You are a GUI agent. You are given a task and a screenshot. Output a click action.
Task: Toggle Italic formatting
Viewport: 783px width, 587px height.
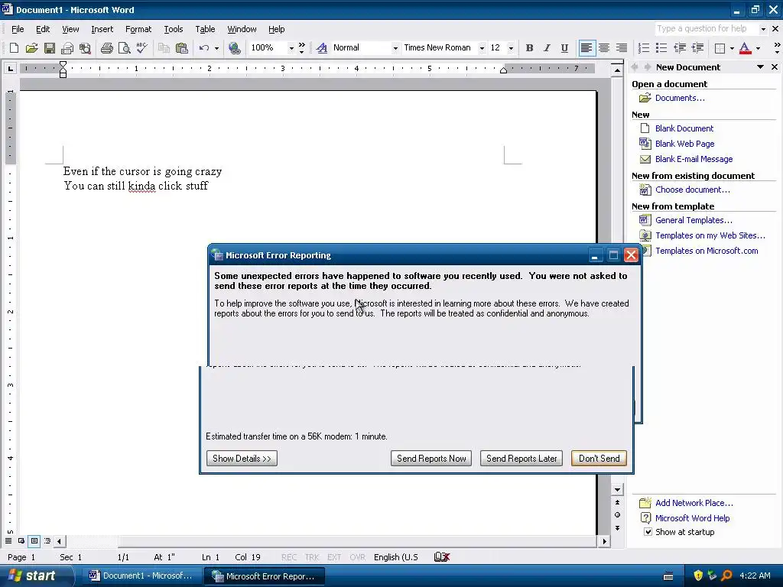pos(547,48)
